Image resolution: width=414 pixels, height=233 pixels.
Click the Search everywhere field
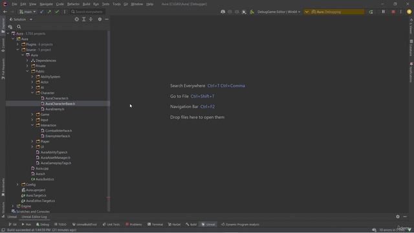pos(88,12)
